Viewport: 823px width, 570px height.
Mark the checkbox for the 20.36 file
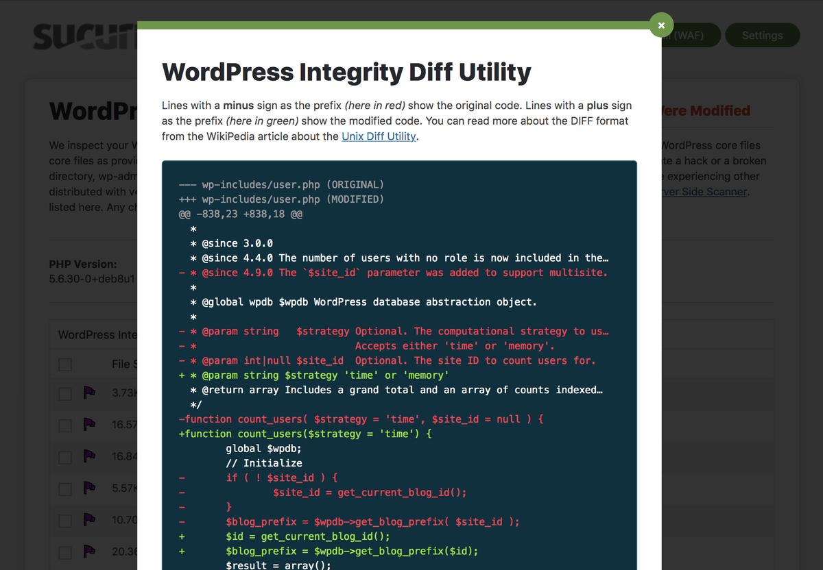click(x=65, y=552)
